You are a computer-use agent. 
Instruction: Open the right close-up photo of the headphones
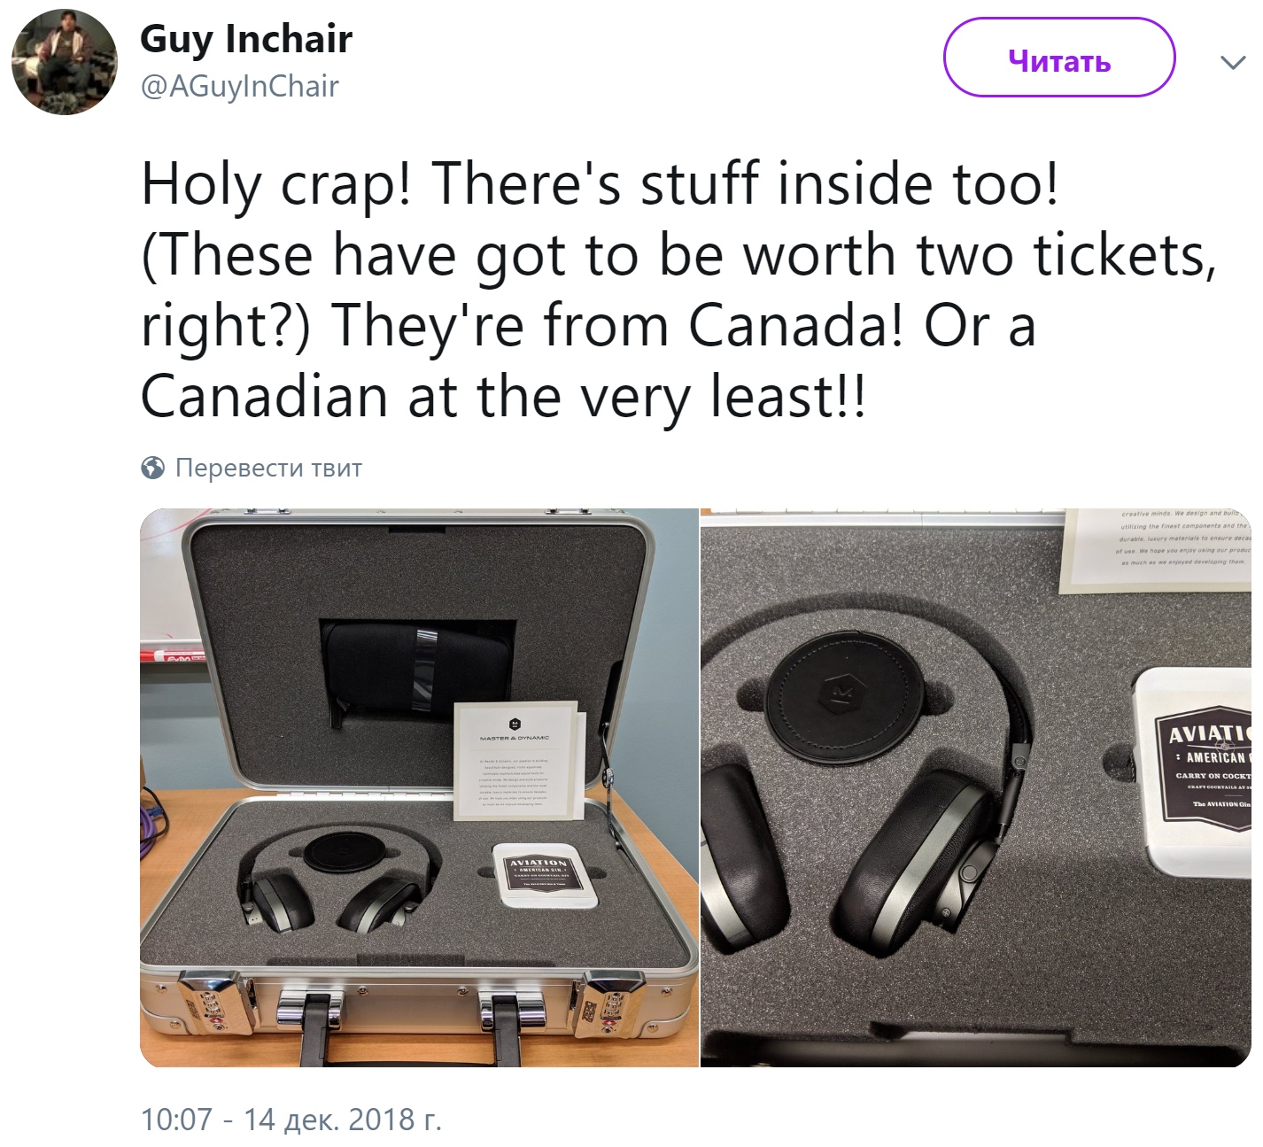[x=975, y=787]
